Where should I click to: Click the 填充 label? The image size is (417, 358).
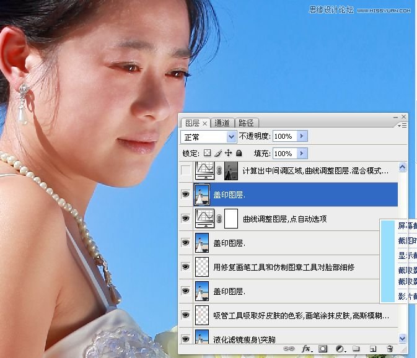(x=262, y=154)
